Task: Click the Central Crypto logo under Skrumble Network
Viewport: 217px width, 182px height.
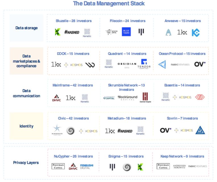Action: coord(145,97)
